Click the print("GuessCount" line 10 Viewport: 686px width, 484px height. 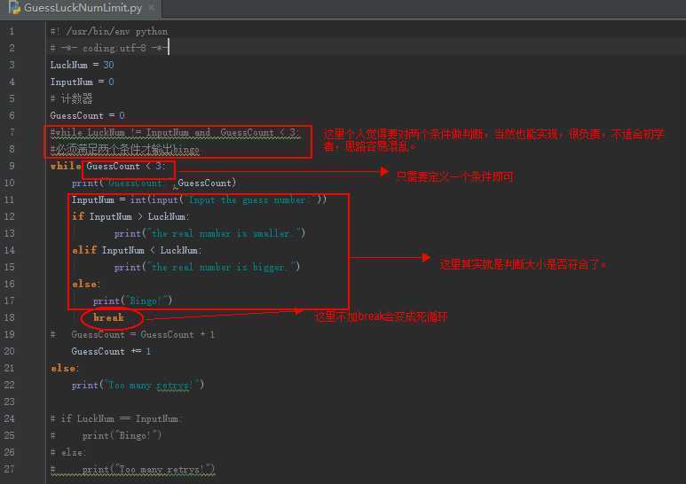click(x=154, y=183)
